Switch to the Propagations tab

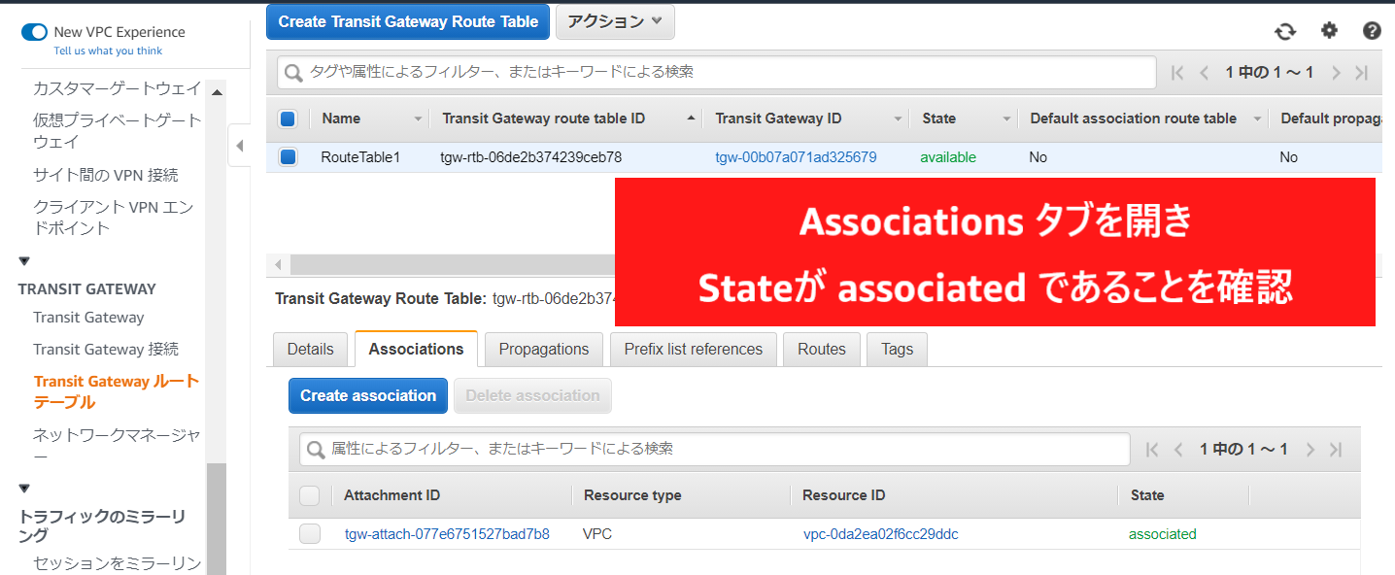coord(543,350)
